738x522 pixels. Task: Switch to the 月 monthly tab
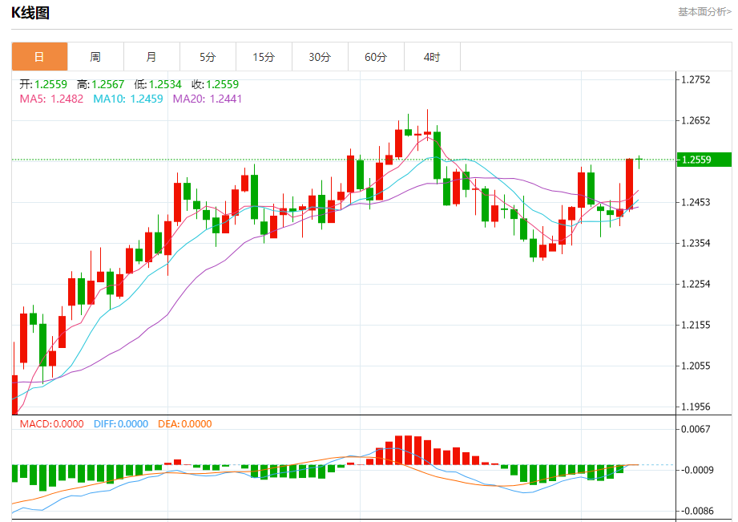(x=151, y=57)
